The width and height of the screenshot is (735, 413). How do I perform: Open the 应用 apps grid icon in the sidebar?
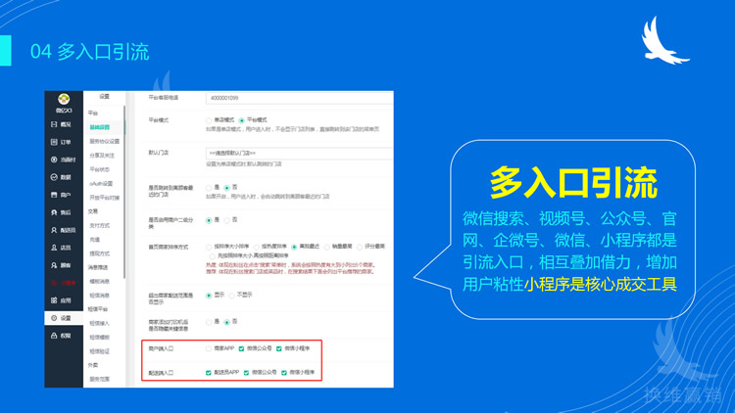pyautogui.click(x=54, y=300)
